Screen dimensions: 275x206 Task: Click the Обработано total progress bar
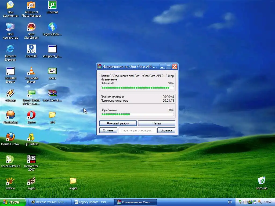pyautogui.click(x=137, y=114)
